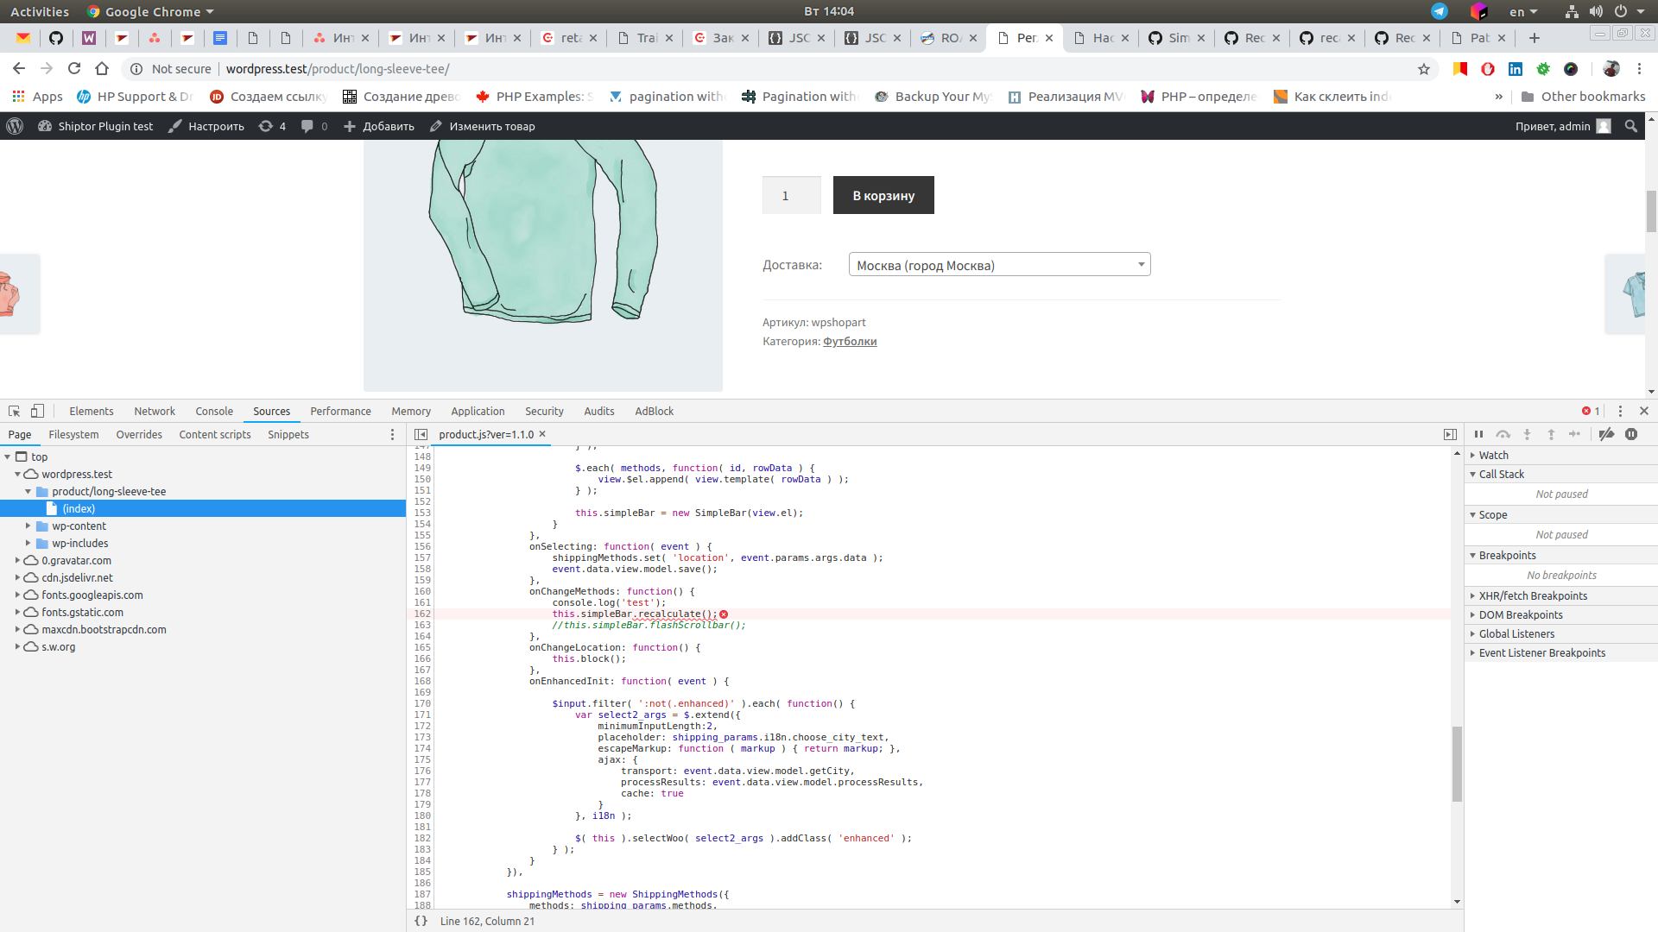Viewport: 1658px width, 932px height.
Task: Click the Step over next function call icon
Action: (x=1504, y=434)
